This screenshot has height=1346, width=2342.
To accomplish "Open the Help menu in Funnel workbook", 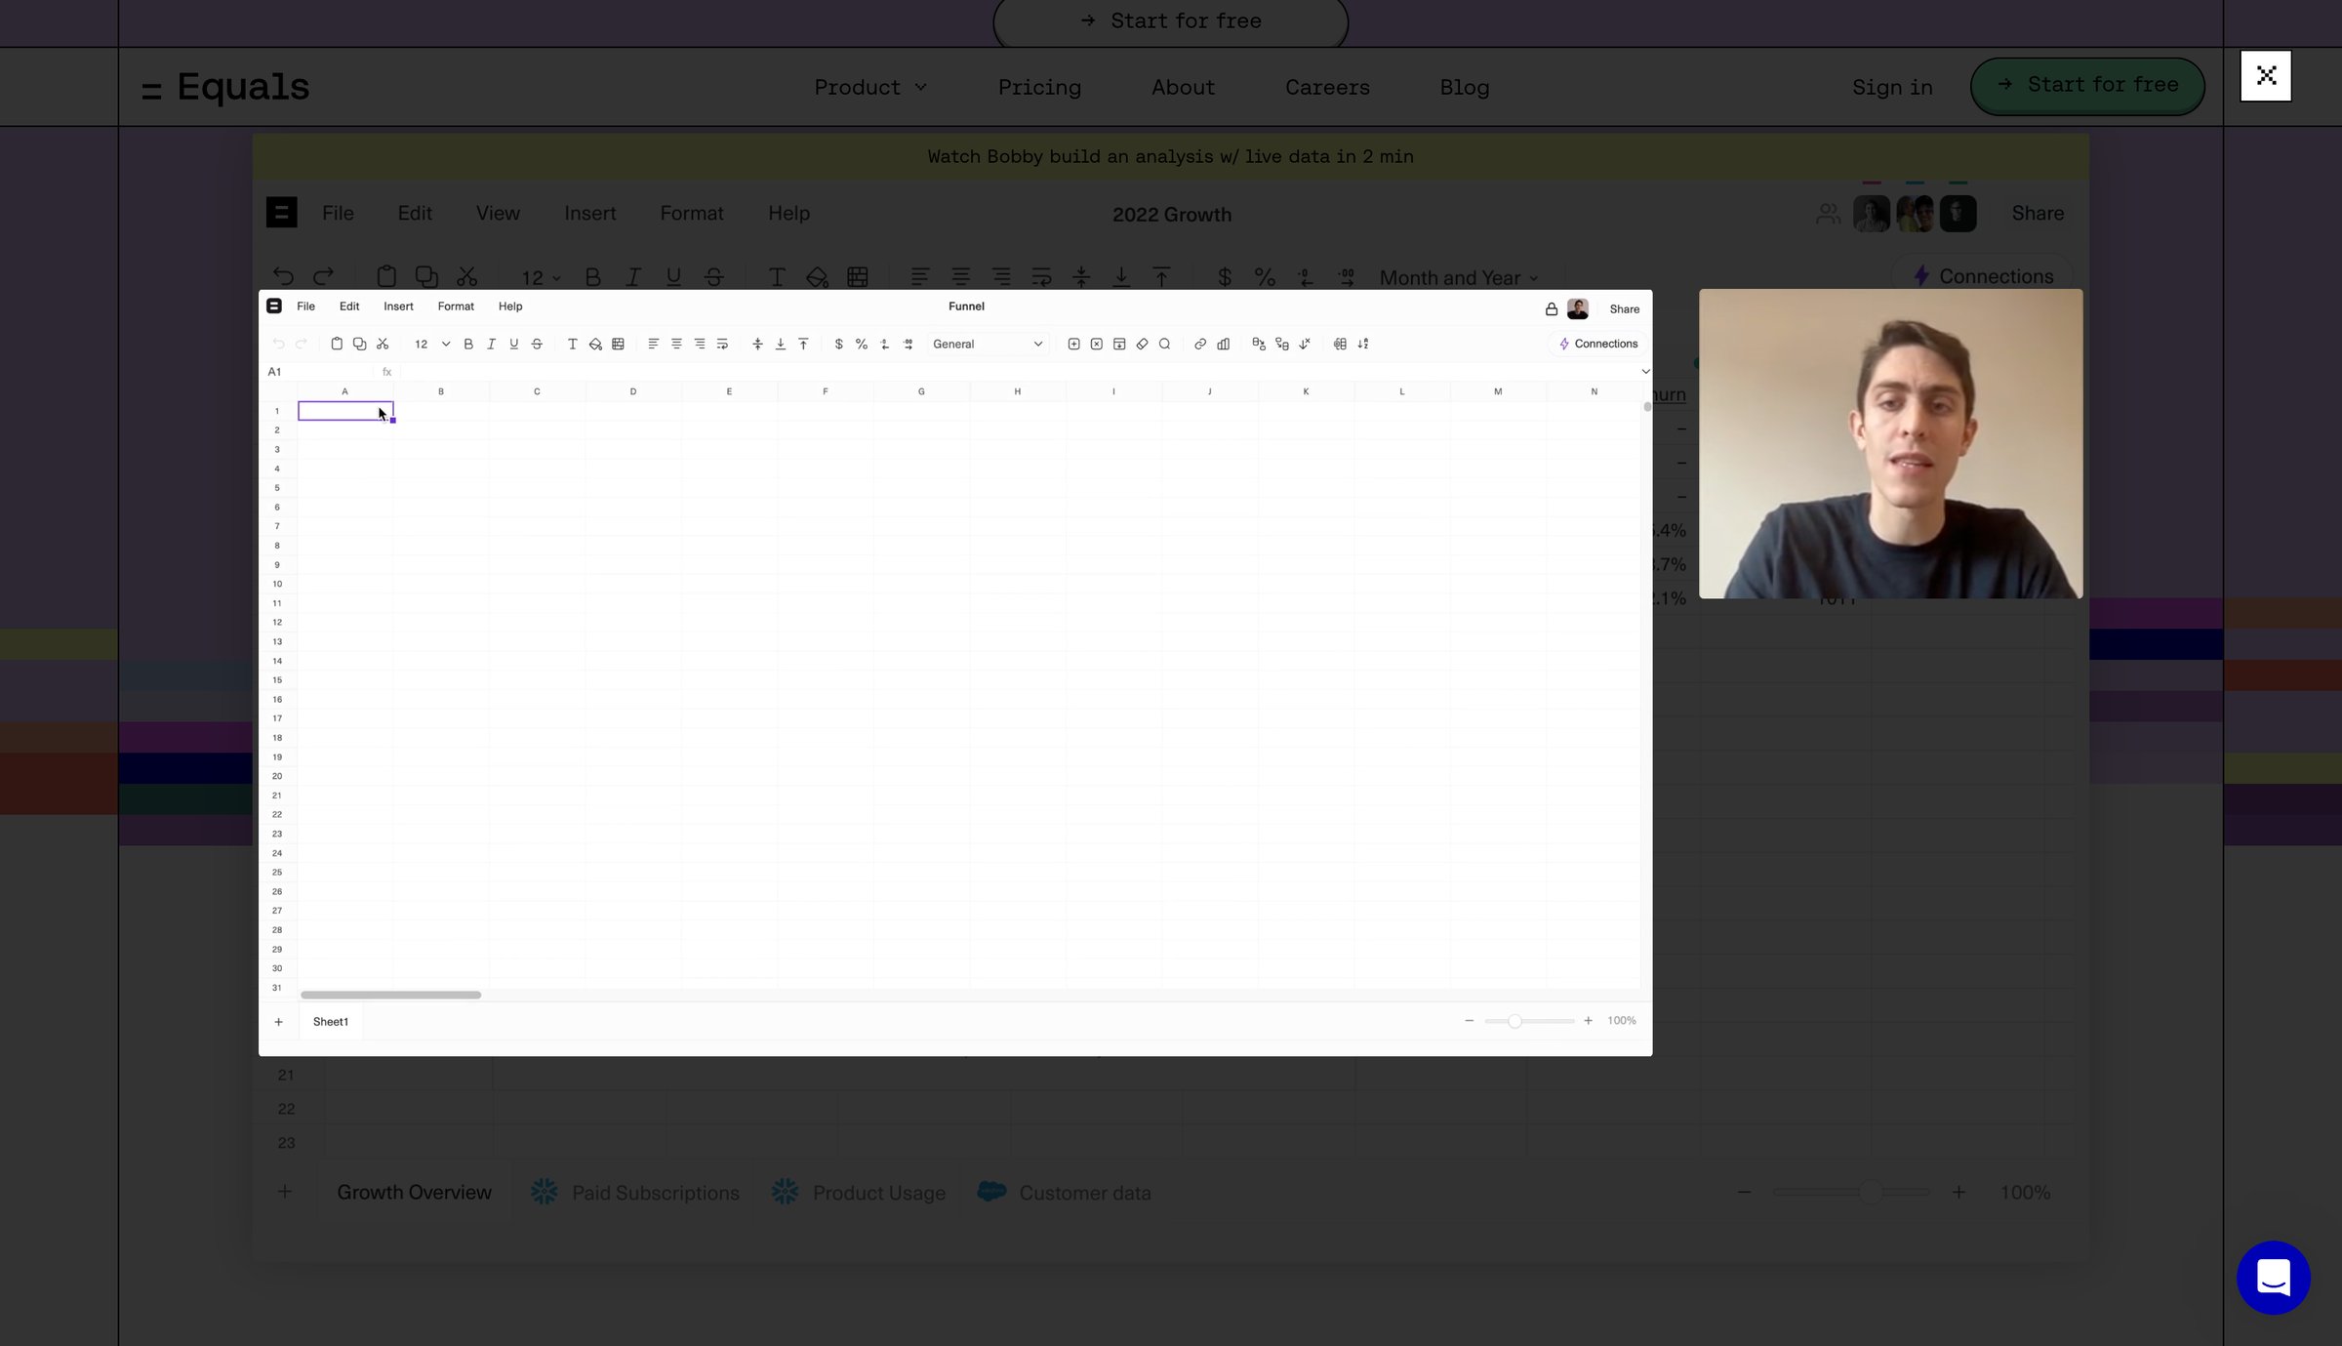I will pos(510,306).
